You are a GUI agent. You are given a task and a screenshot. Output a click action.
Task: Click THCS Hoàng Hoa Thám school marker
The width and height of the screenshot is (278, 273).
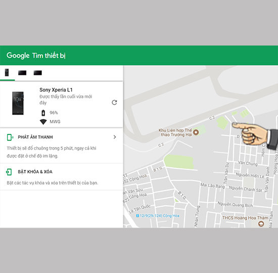point(261,223)
